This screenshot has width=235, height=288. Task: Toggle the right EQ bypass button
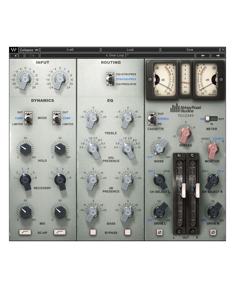pos(127,232)
